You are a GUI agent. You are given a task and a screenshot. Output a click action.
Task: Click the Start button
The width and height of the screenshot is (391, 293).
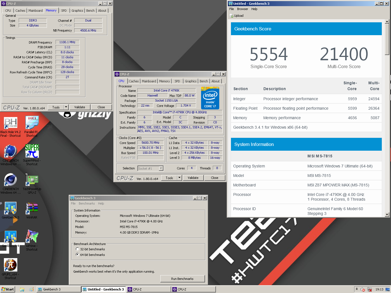[x=8, y=289]
